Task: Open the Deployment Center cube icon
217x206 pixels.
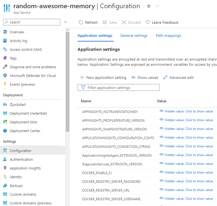Action: [x=5, y=131]
